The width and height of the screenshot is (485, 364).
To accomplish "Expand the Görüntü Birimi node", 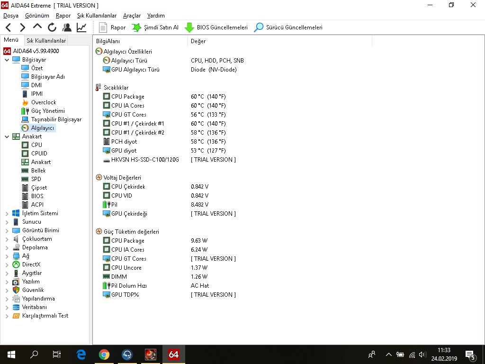I will 7,231.
